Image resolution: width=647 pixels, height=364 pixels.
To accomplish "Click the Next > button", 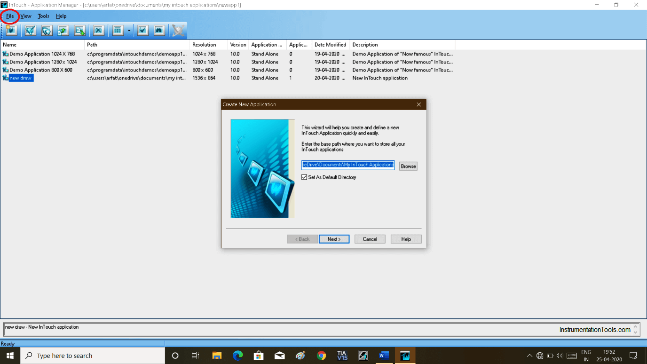I will [x=334, y=239].
